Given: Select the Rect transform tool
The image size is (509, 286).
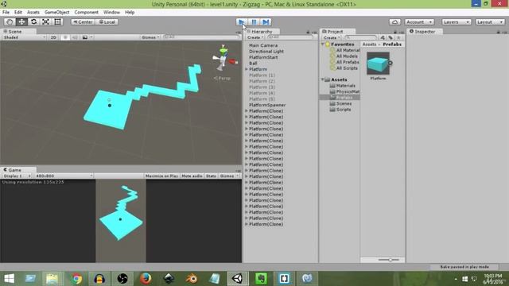Looking at the screenshot, I should (x=57, y=21).
